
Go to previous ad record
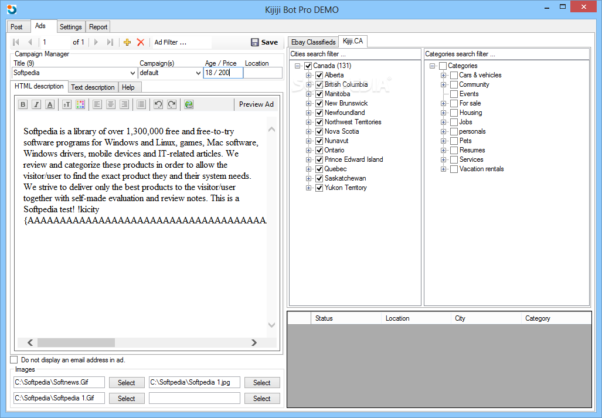(x=30, y=42)
